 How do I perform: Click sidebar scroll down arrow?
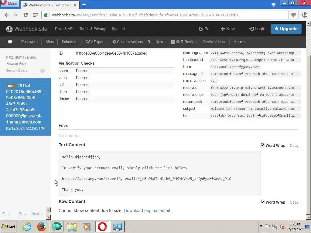click(x=48, y=217)
